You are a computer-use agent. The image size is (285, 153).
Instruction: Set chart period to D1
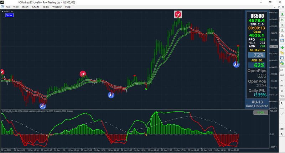pos(282,91)
